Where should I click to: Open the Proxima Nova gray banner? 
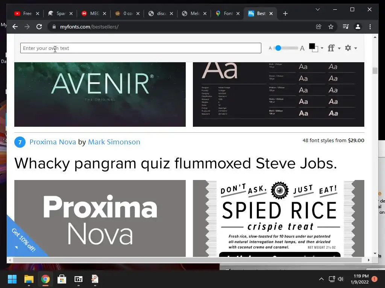[100, 219]
